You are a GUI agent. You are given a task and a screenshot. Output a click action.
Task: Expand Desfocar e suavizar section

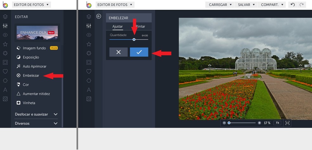pos(36,114)
